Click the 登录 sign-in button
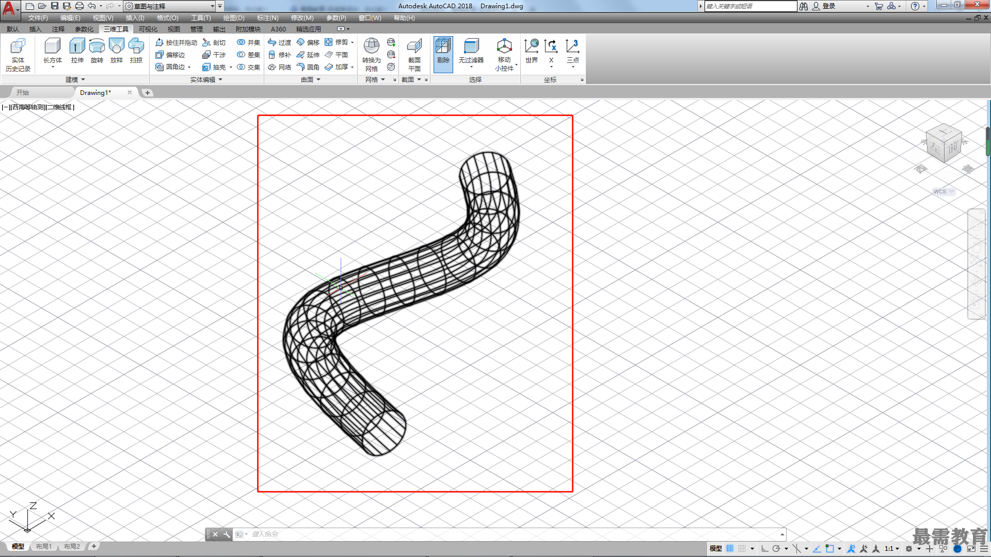Image resolution: width=991 pixels, height=557 pixels. pos(824,6)
